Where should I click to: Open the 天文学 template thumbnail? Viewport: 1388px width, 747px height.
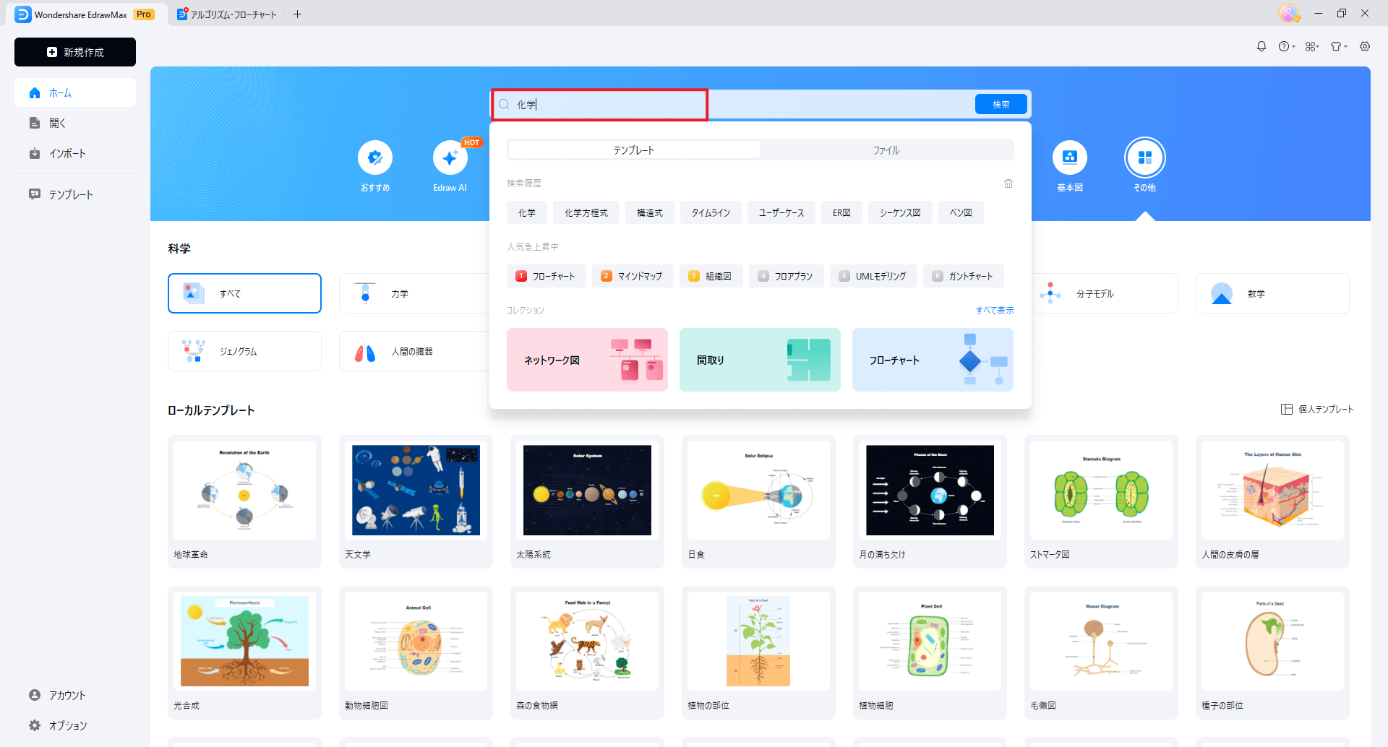pyautogui.click(x=416, y=491)
